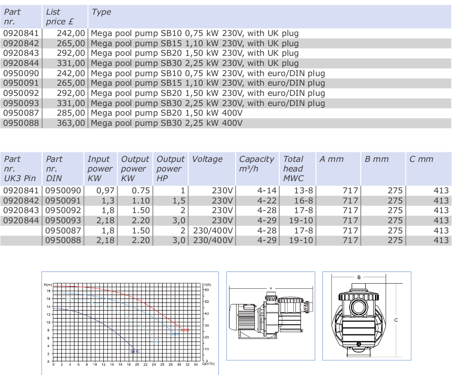455x375 pixels.
Task: Select 'Mega pool pump SB20 1,50 kW 230V, with UK plug'
Action: (x=195, y=53)
